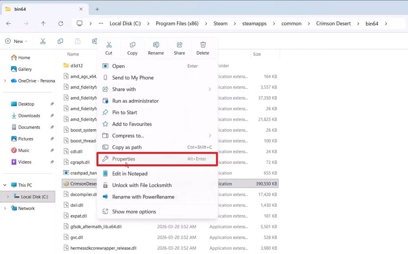The height and width of the screenshot is (254, 408).
Task: Click Program Files (x86) breadcrumb
Action: [x=177, y=23]
